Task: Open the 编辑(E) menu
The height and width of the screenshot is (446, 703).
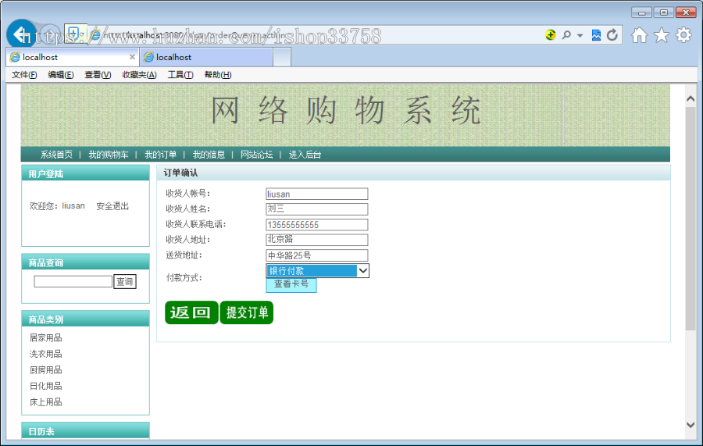Action: pos(60,75)
